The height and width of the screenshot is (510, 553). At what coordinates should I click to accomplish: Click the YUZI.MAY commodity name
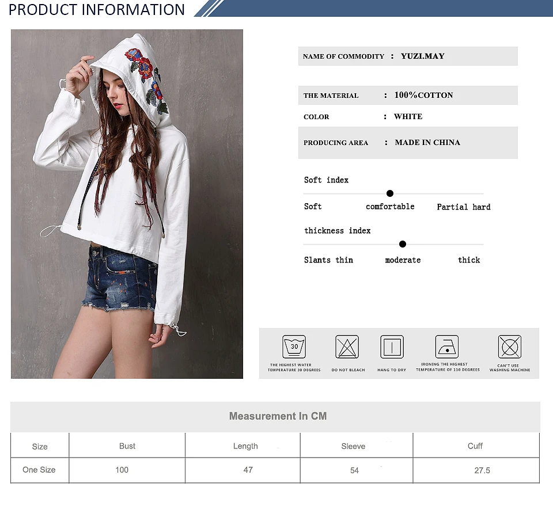click(x=422, y=56)
